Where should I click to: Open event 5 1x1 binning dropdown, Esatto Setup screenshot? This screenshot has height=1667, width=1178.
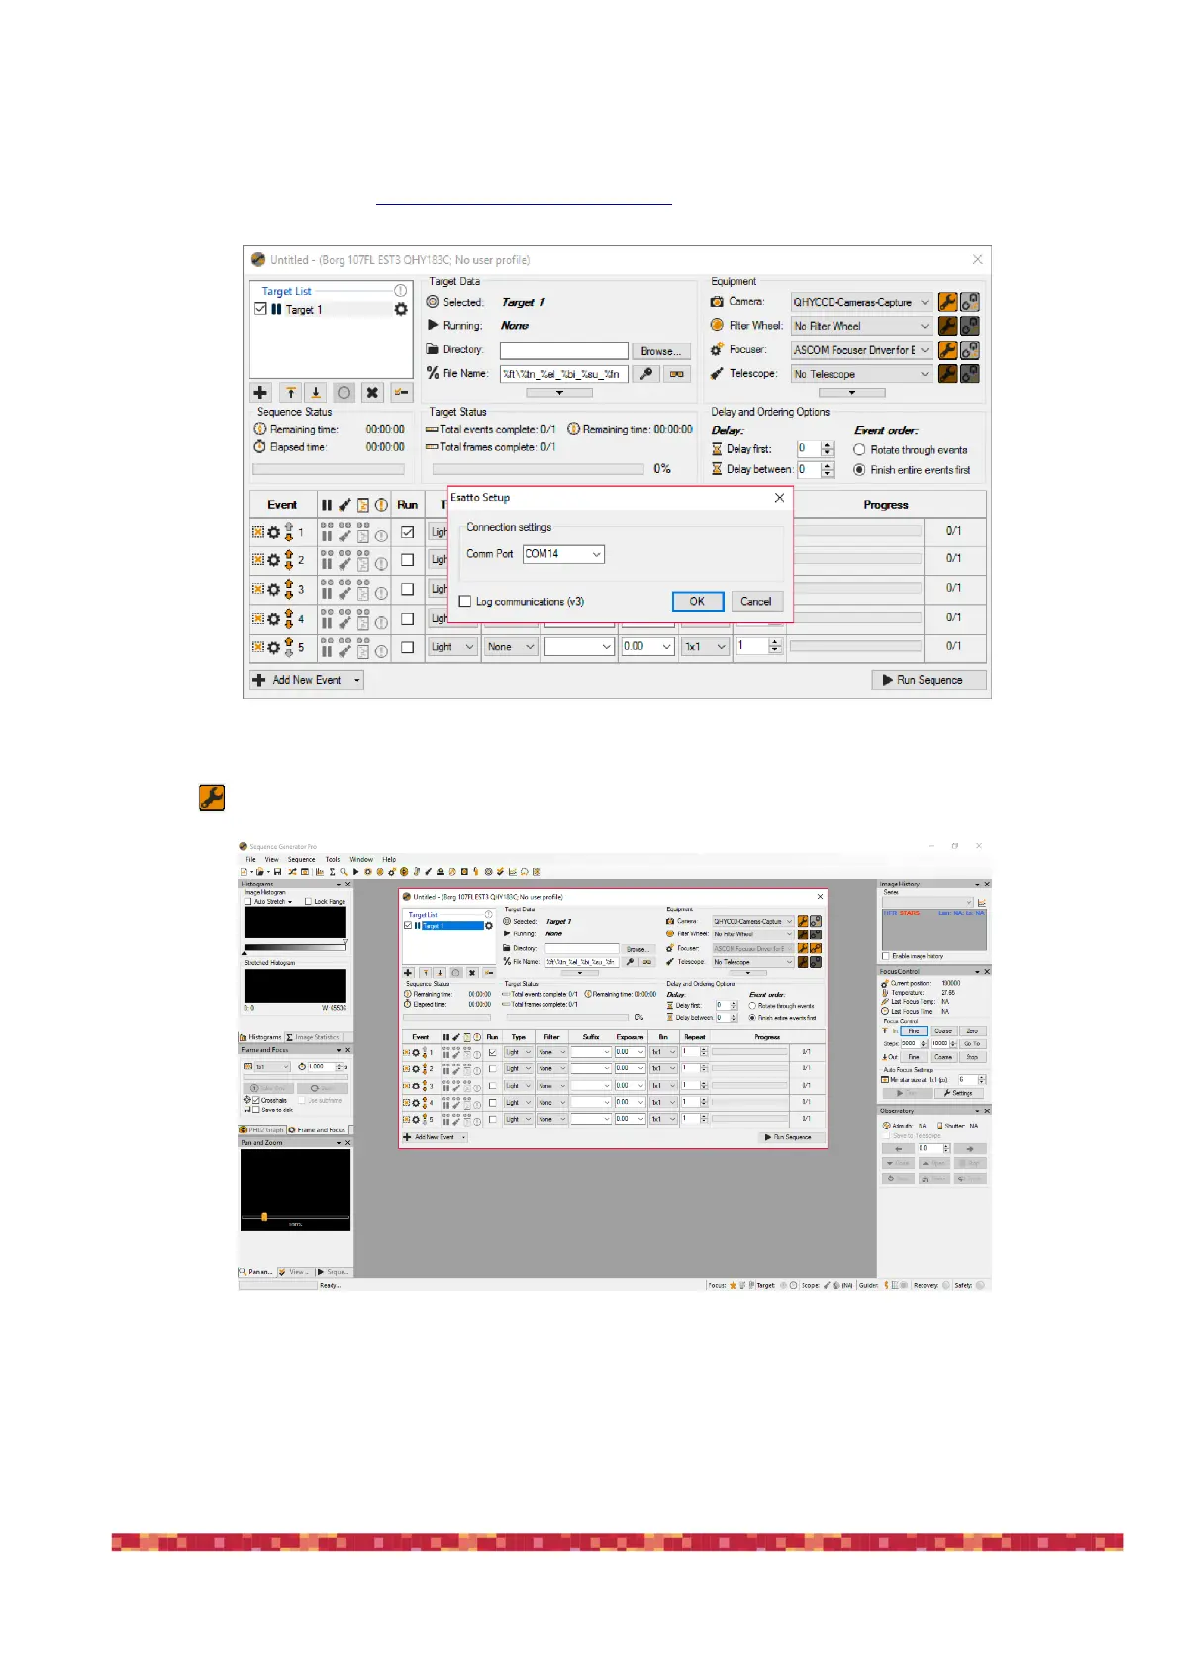tap(706, 647)
